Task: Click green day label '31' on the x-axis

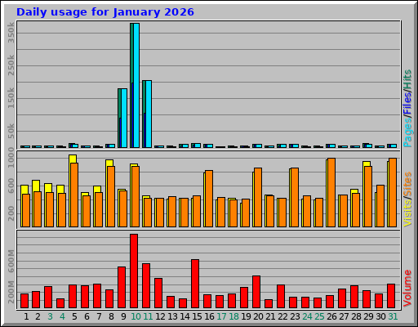Action: tap(393, 316)
